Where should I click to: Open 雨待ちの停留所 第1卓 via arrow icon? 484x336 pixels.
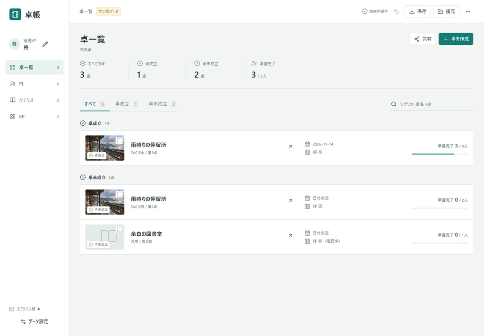[x=291, y=147]
